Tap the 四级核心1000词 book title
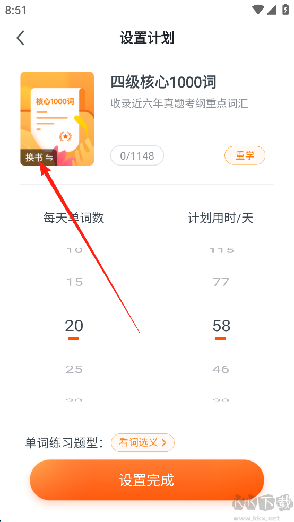Viewport: 294px width, 522px height. [x=163, y=82]
